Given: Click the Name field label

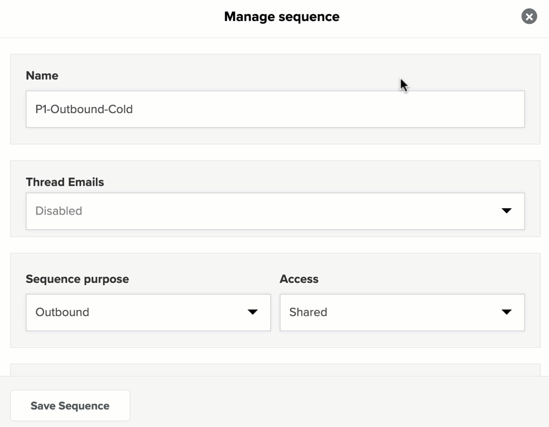Looking at the screenshot, I should pyautogui.click(x=42, y=76).
